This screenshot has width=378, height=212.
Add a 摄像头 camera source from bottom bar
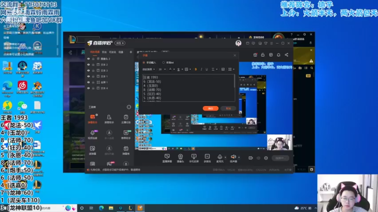click(180, 158)
